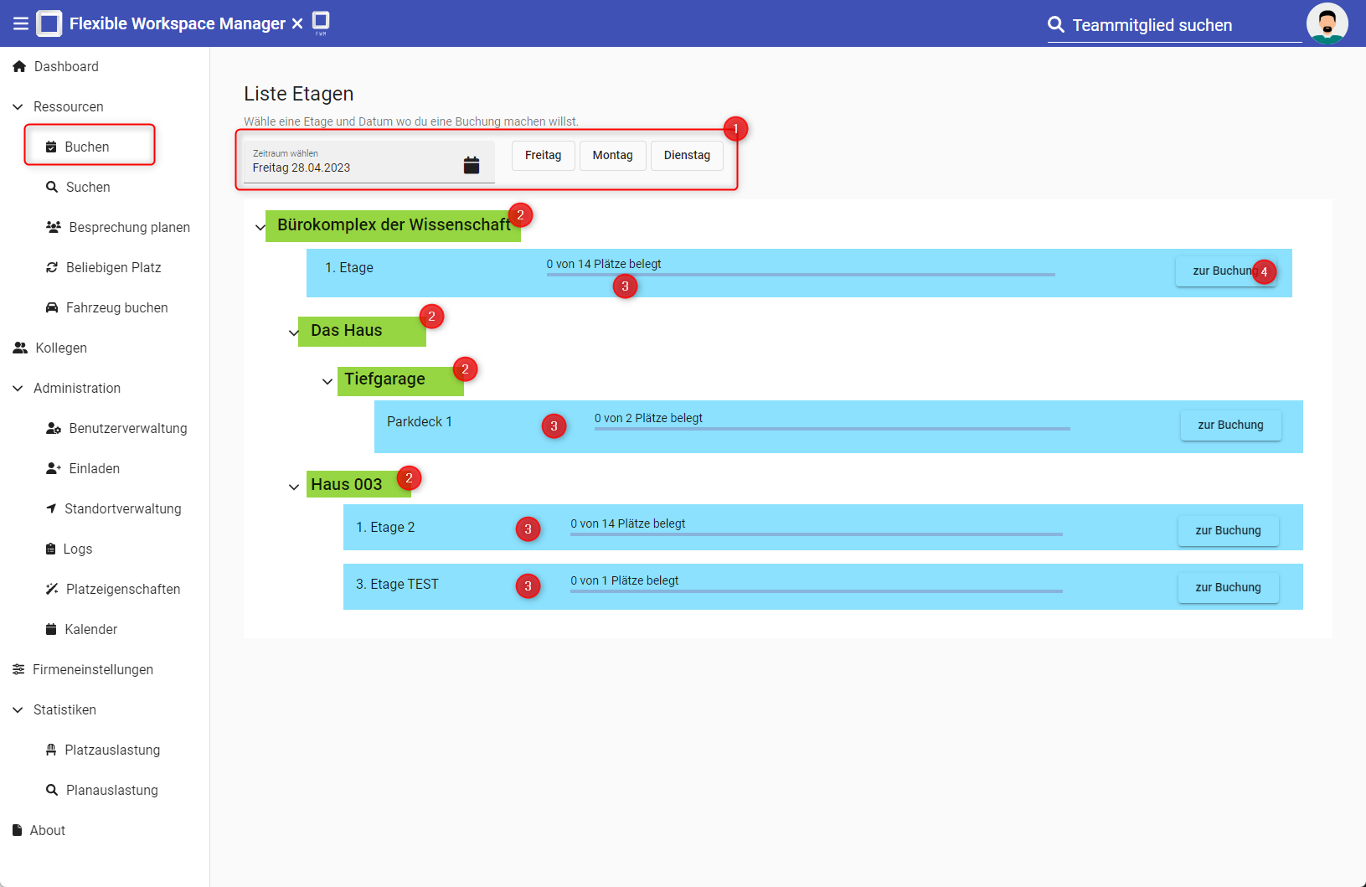The width and height of the screenshot is (1366, 887).
Task: Click the Platzeigenschaften wand icon
Action: pyautogui.click(x=52, y=589)
